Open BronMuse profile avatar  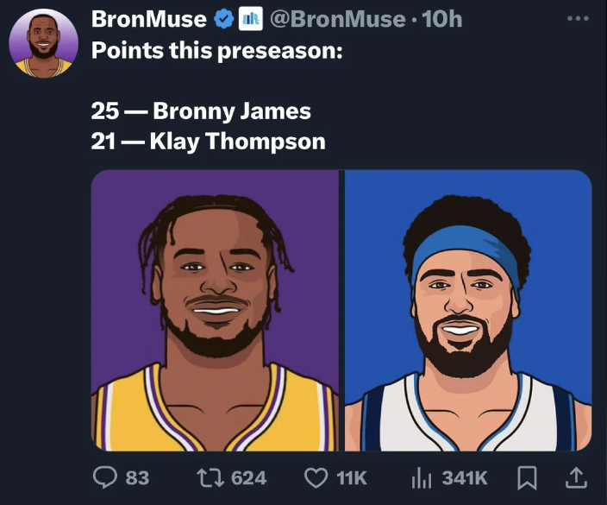[43, 43]
